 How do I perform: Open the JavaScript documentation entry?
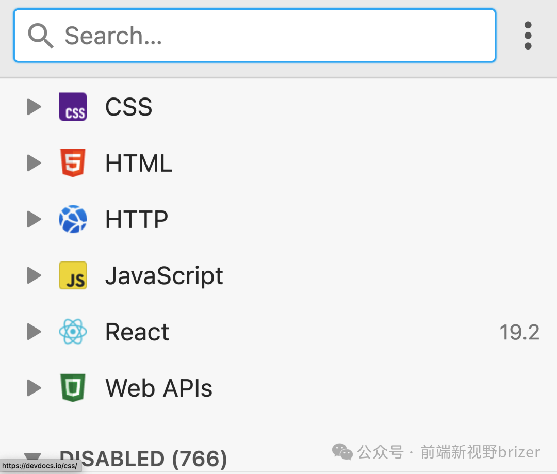(164, 275)
